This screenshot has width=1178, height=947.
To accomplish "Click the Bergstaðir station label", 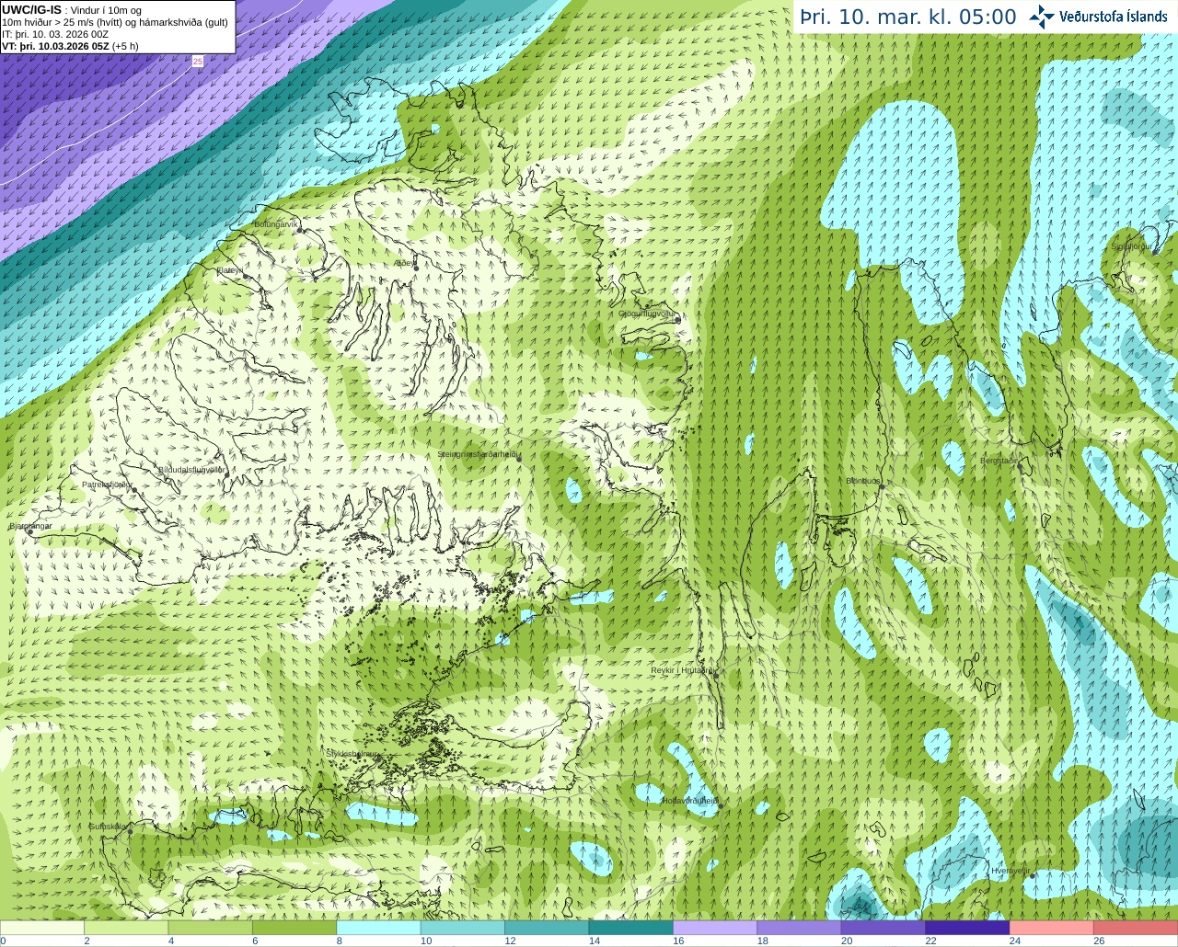I will click(999, 461).
